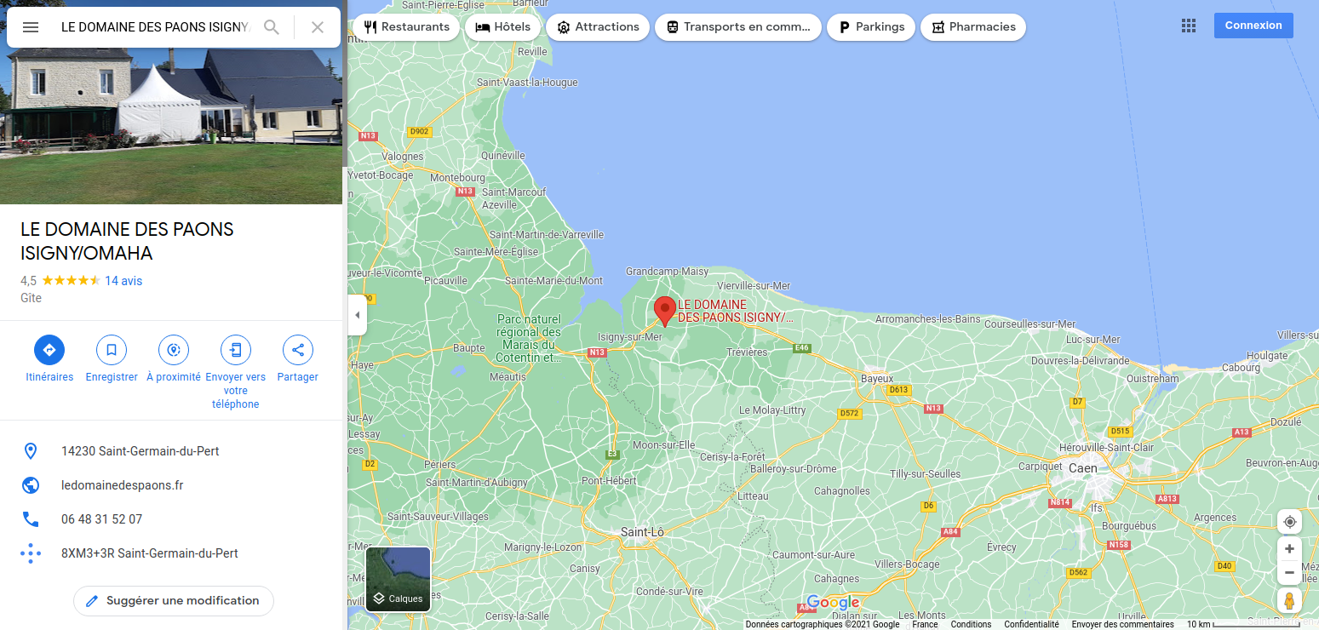Save place with Enregistrer icon

[112, 350]
